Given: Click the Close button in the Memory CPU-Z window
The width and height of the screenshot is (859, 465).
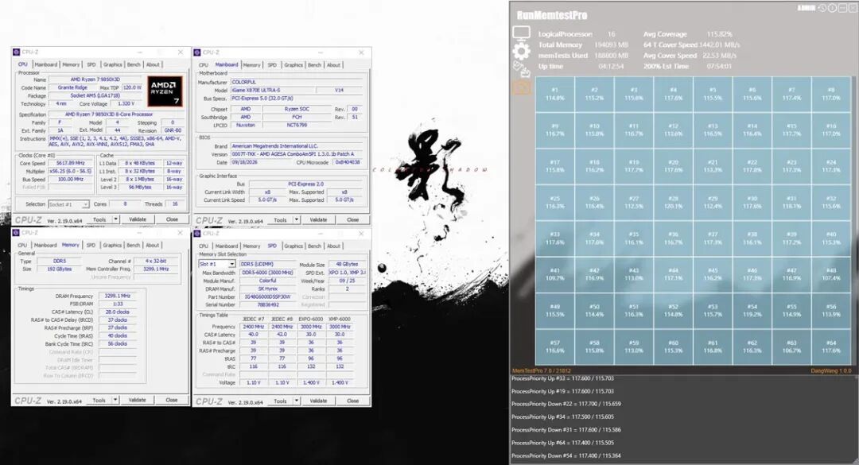Looking at the screenshot, I should tap(172, 400).
